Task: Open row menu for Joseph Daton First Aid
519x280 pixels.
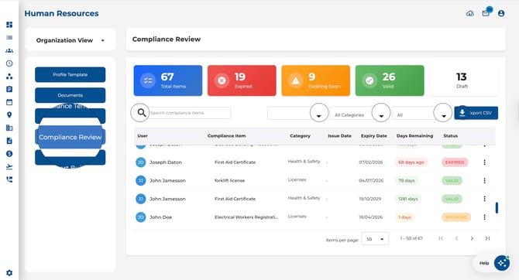Action: coord(485,162)
